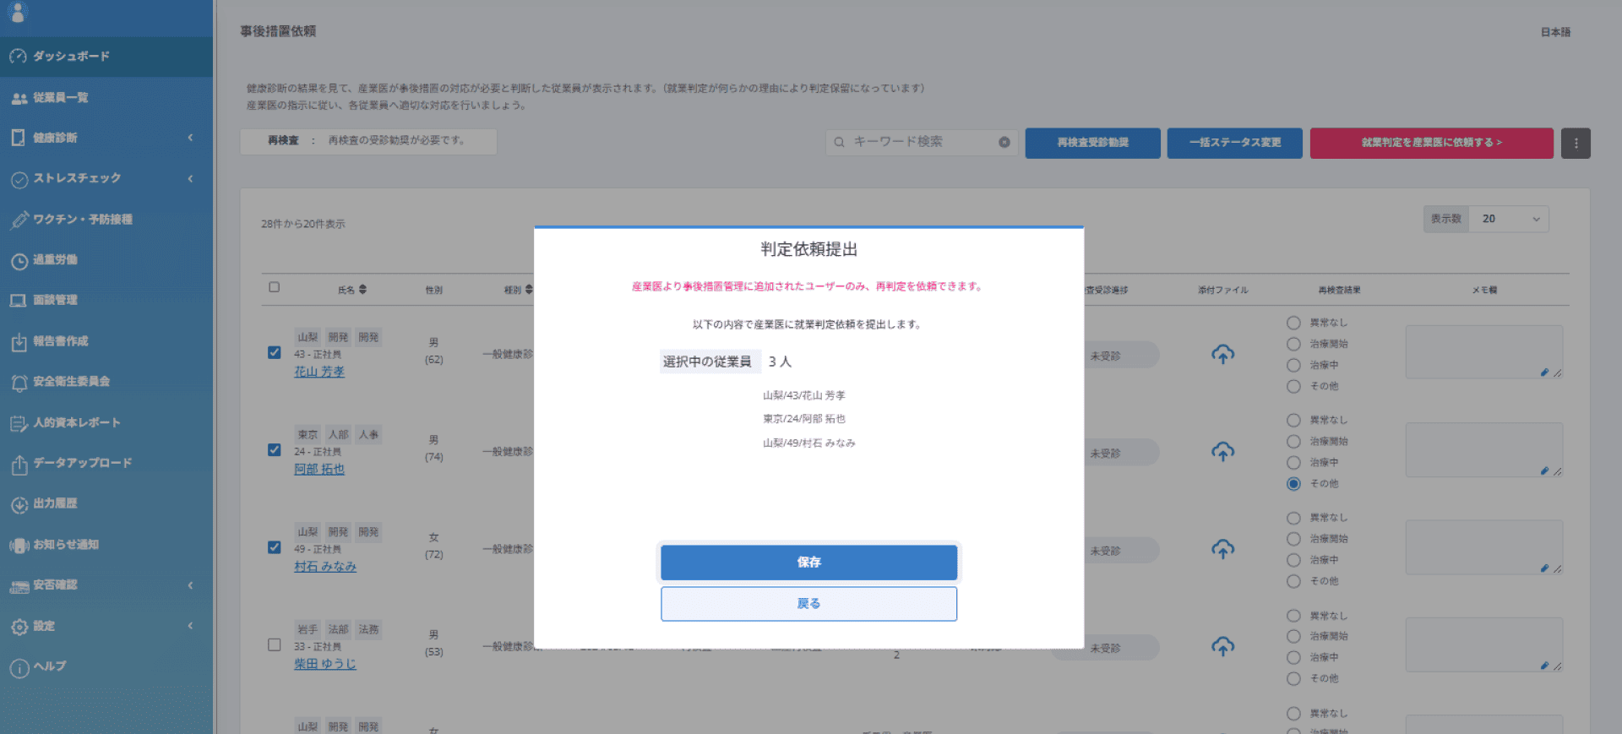The height and width of the screenshot is (734, 1622).
Task: Click the 保存 save button in dialog
Action: pos(808,563)
